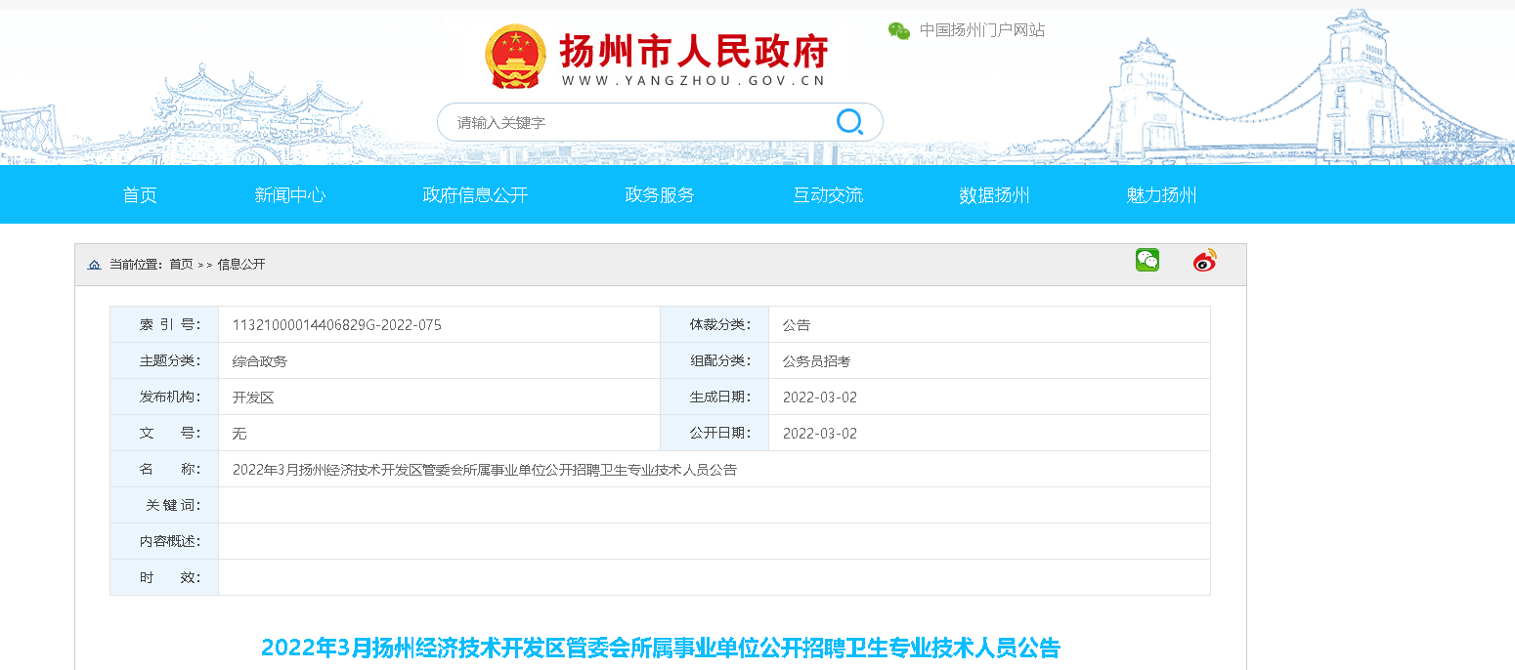Viewport: 1515px width, 670px height.
Task: Open the 首页 navigation menu item
Action: (140, 194)
